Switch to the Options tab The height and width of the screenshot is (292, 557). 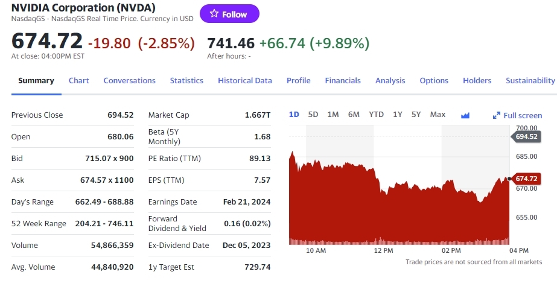point(434,81)
